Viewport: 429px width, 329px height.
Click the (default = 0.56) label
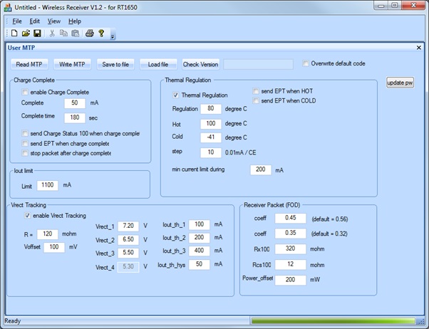coord(330,219)
